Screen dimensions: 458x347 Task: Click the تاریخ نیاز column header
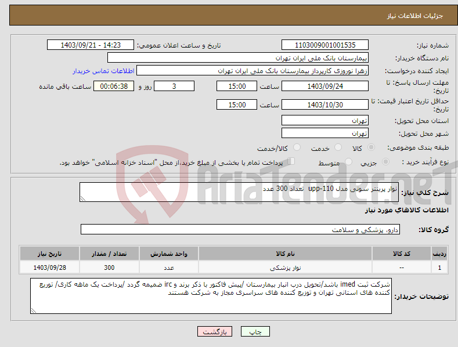coord(50,254)
